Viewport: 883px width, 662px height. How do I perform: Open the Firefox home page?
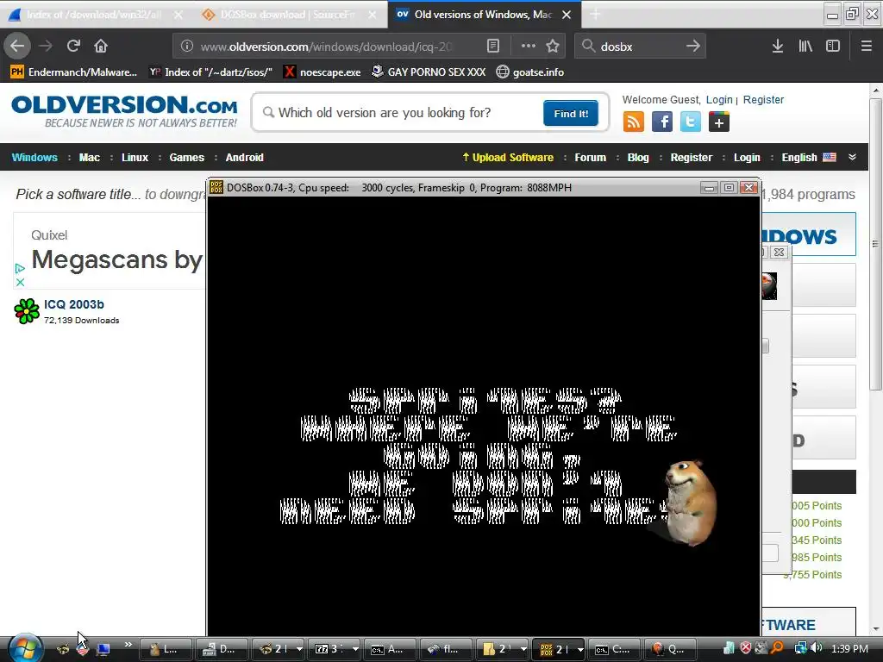click(101, 47)
